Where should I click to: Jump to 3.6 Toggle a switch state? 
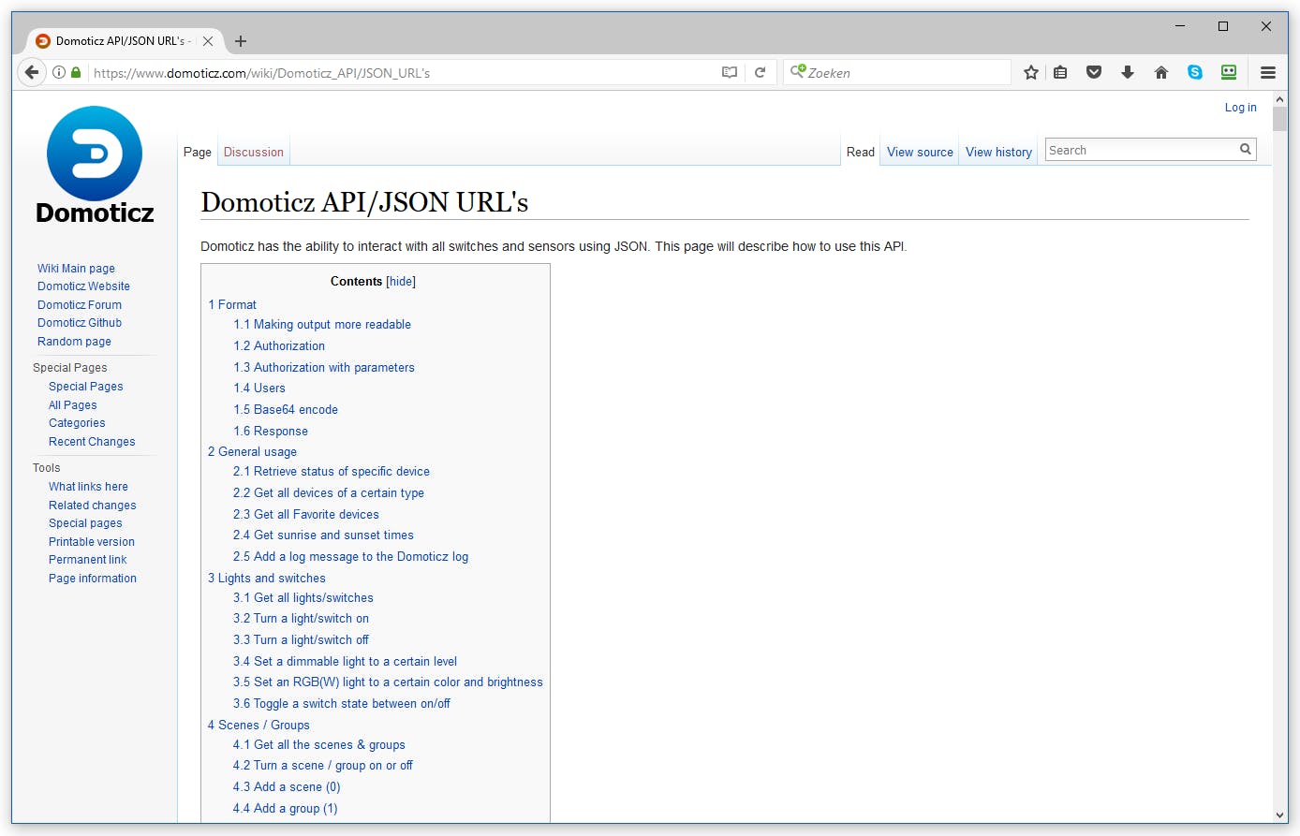click(x=342, y=703)
